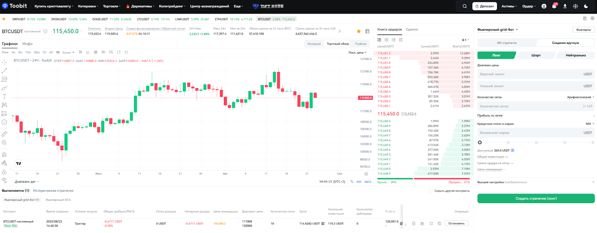Open the language globe icon

pyautogui.click(x=575, y=6)
